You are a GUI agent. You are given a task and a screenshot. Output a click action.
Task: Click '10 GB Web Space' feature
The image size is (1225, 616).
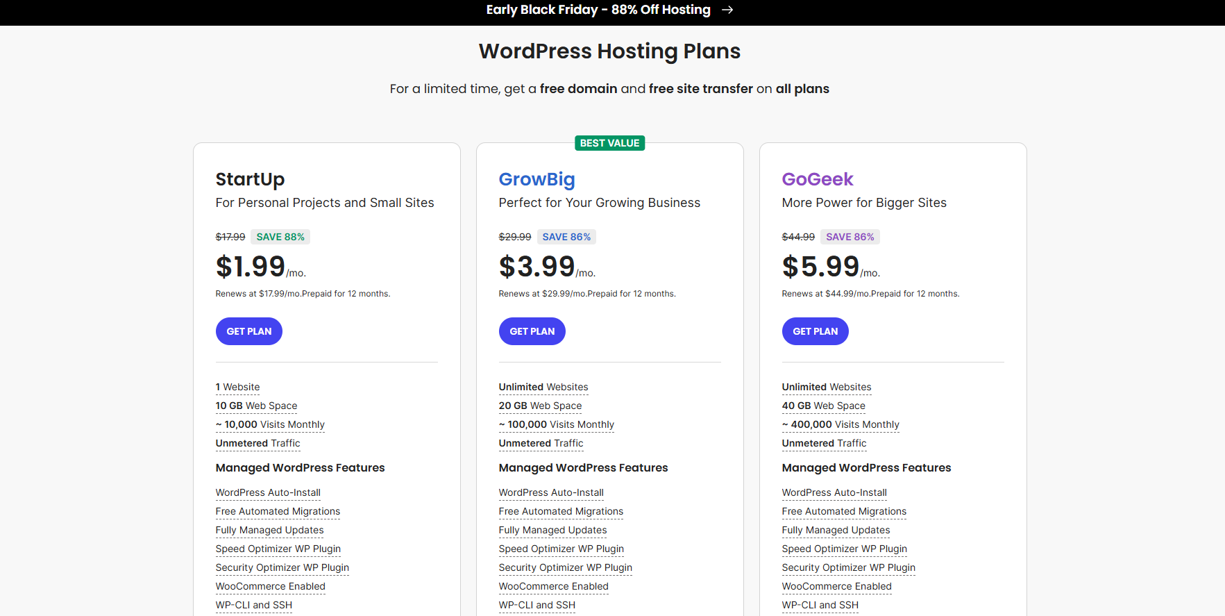click(256, 406)
